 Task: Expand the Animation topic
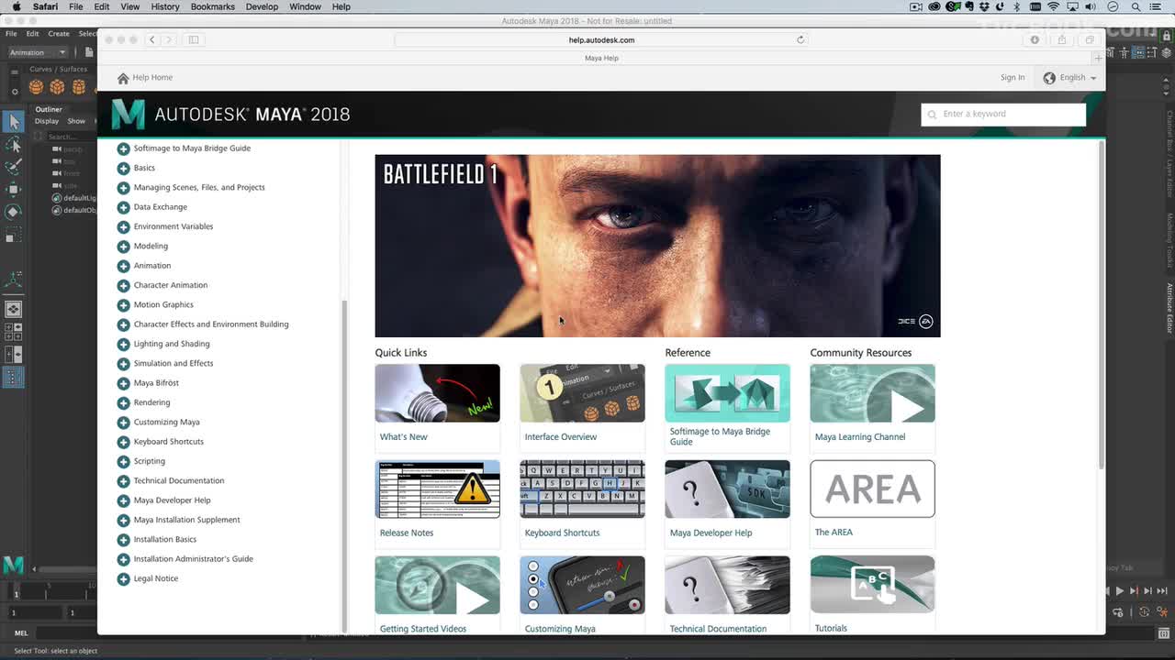(x=123, y=266)
